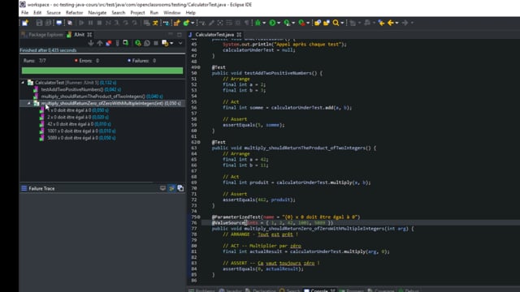Viewport: 520px width, 292px height.
Task: Click the New Java Package icon
Action: pos(177,23)
